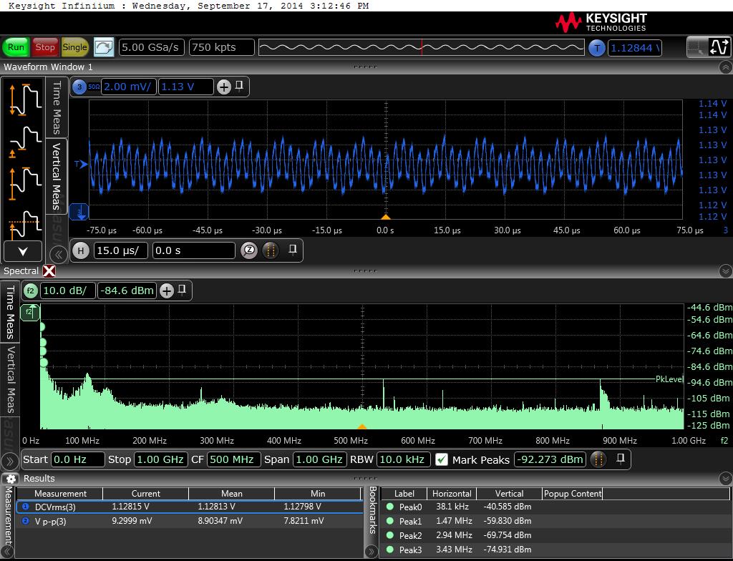Open the Results settings gear icon
Screen dimensions: 733x561
10,479
